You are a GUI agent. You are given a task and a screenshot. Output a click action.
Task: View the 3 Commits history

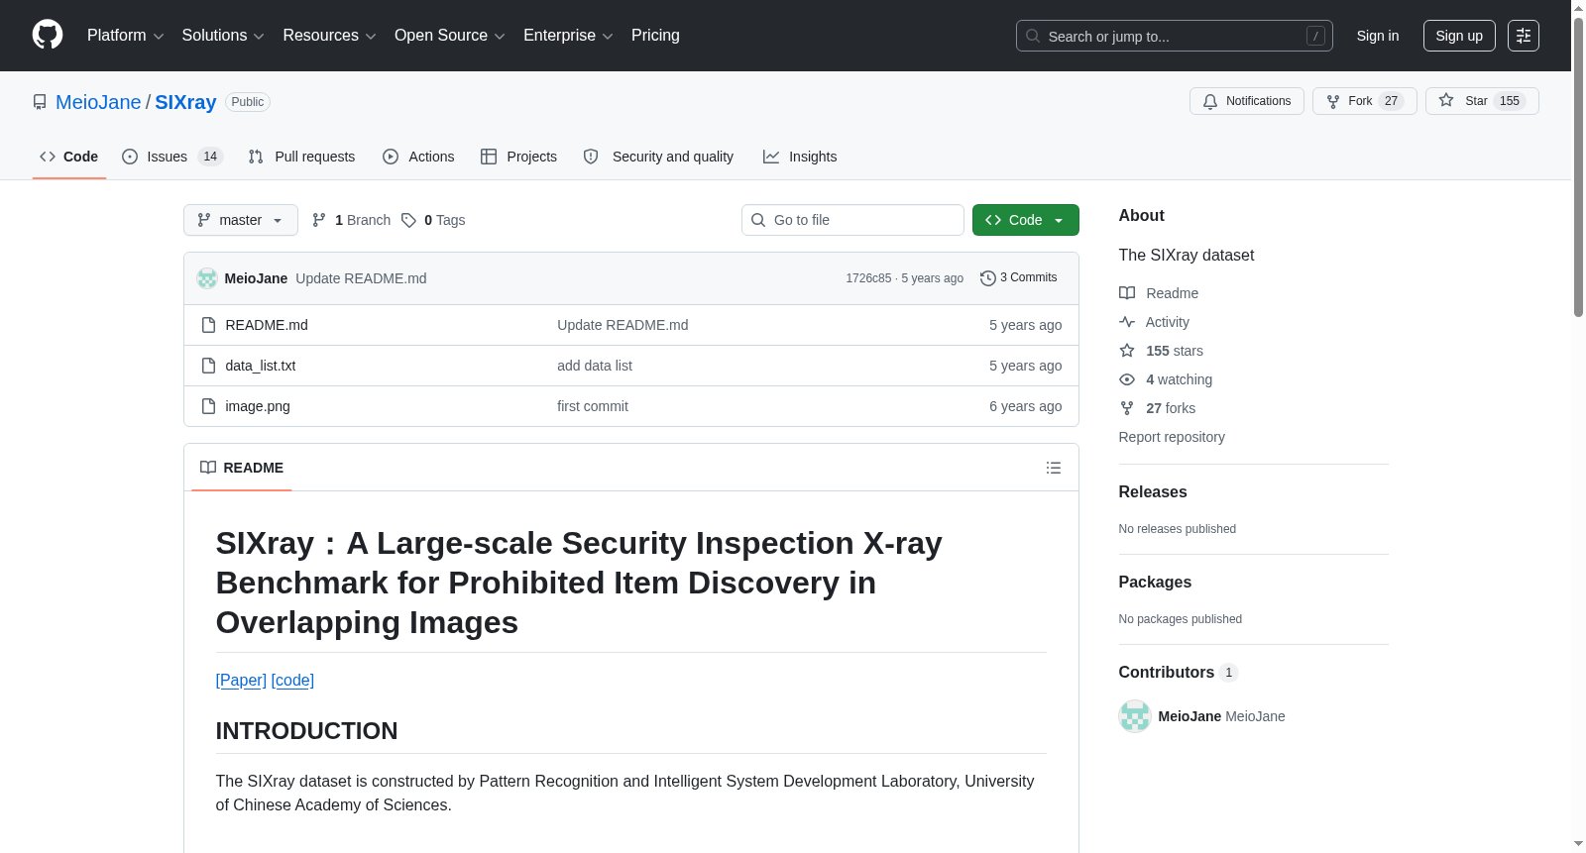[1018, 278]
